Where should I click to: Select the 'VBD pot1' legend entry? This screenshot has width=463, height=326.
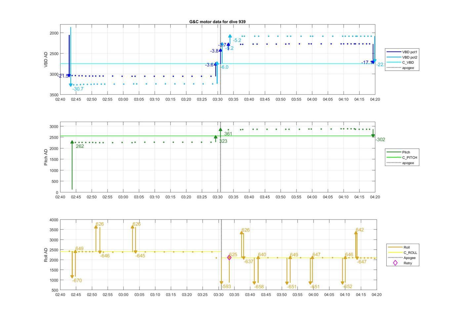pyautogui.click(x=402, y=52)
